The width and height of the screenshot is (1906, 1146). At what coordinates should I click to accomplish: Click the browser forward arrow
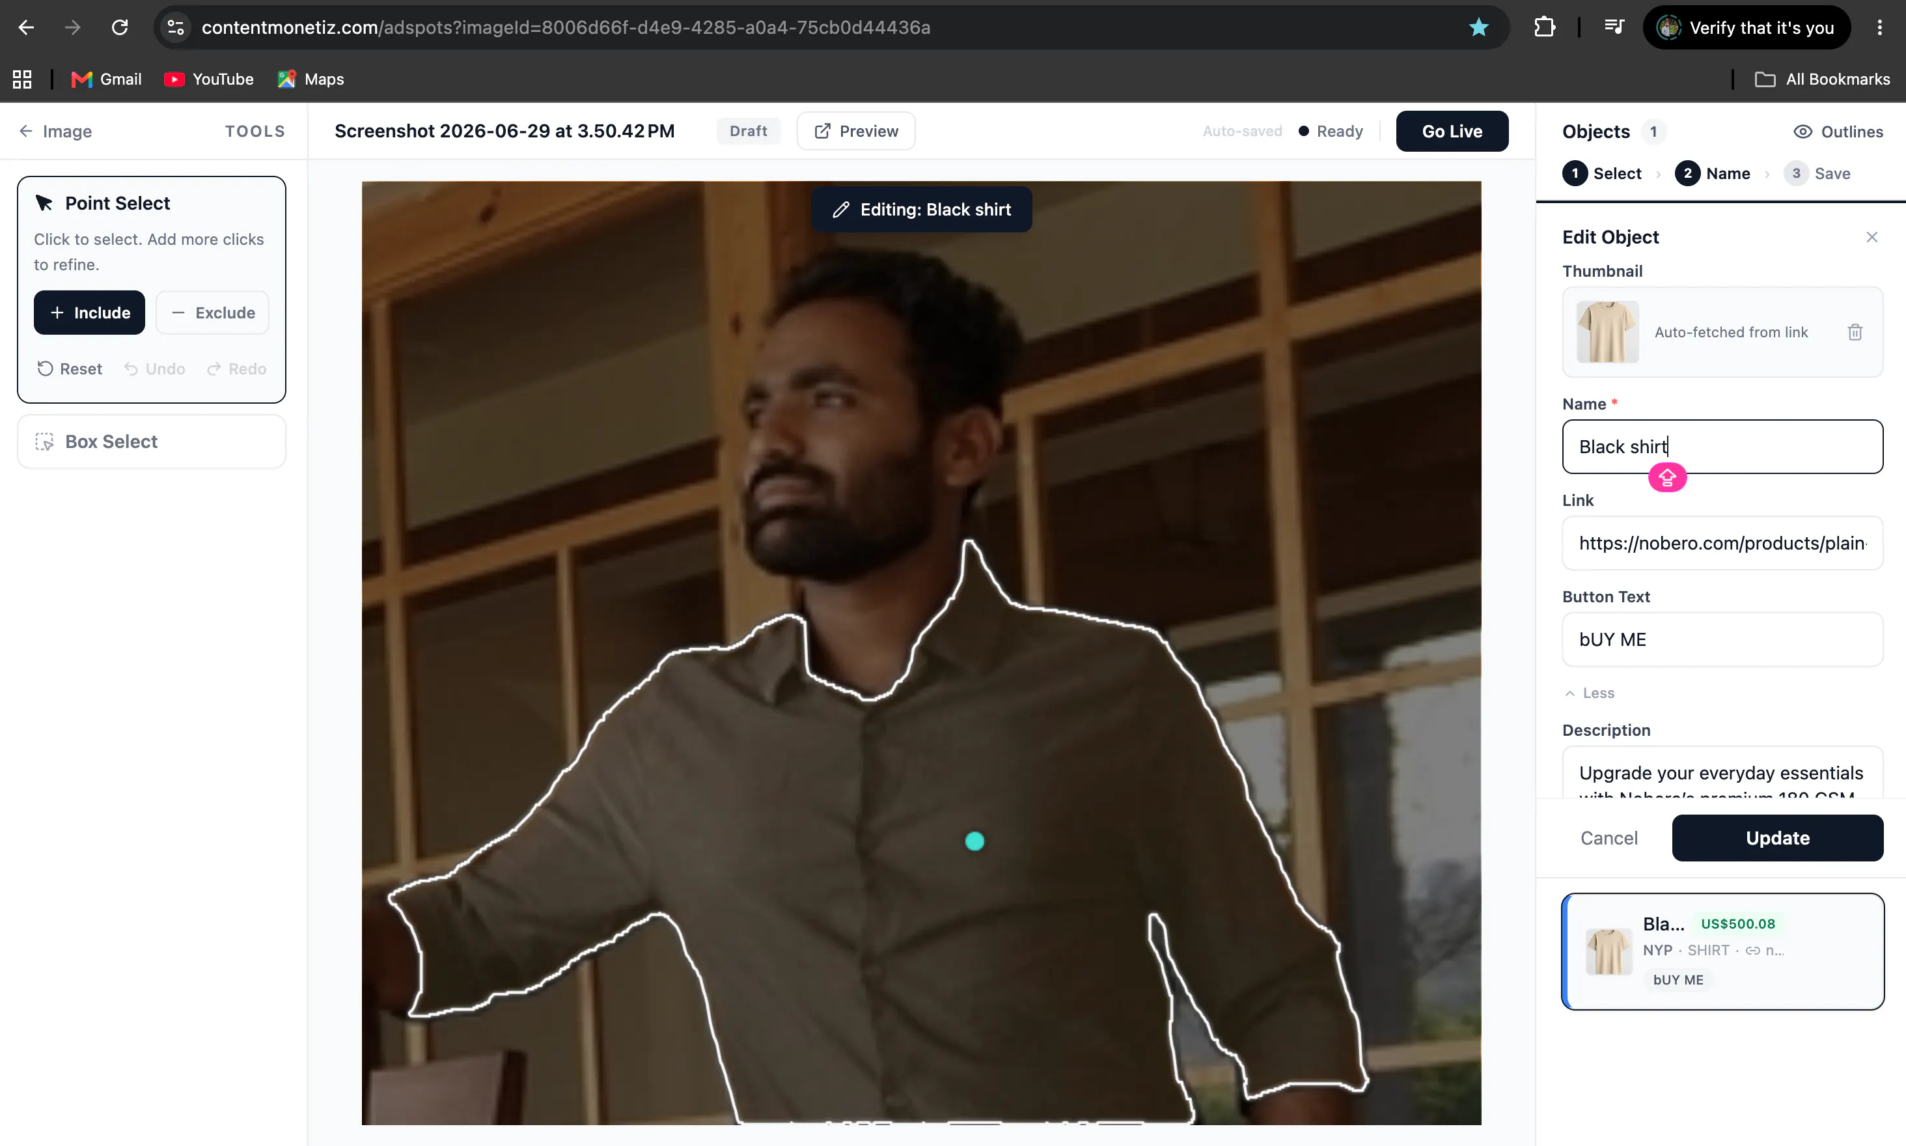click(x=72, y=28)
